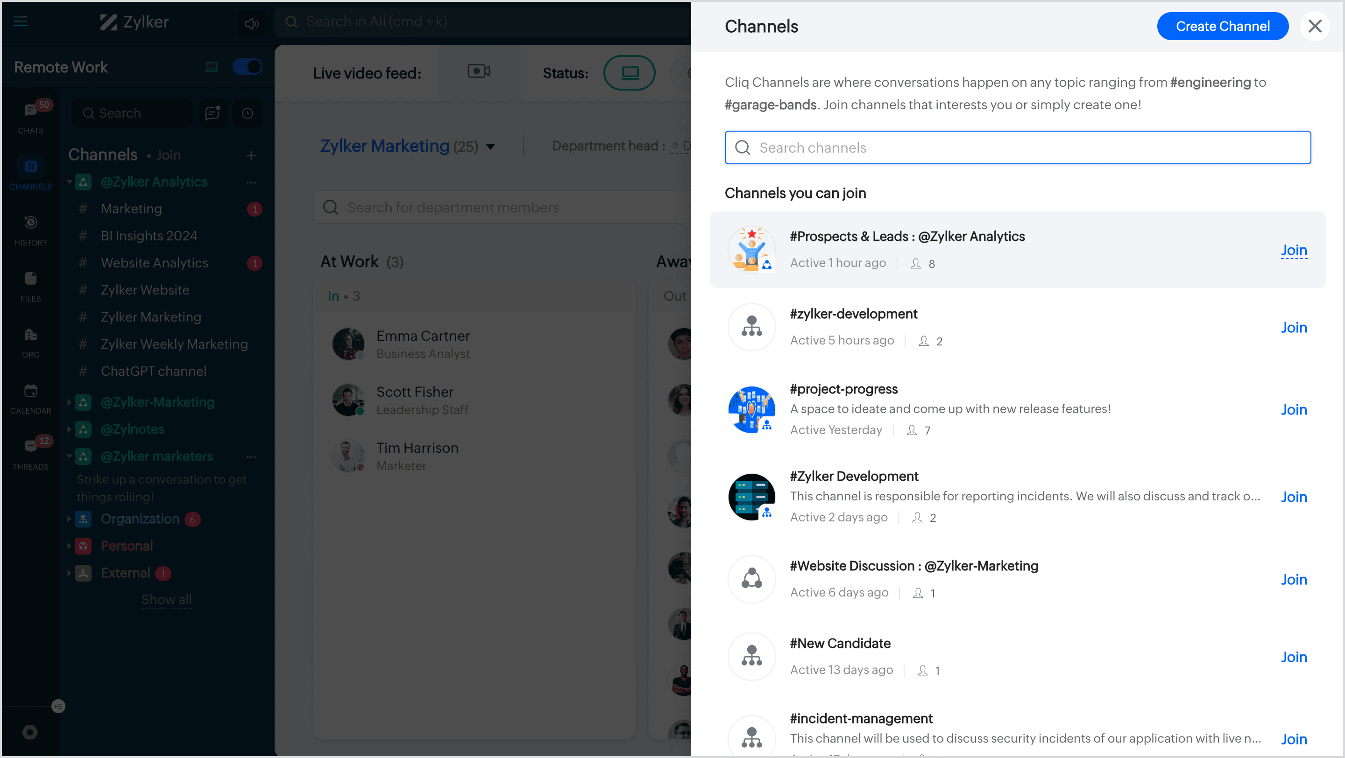Open the BI Insights 2024 channel
This screenshot has width=1345, height=758.
(x=149, y=236)
